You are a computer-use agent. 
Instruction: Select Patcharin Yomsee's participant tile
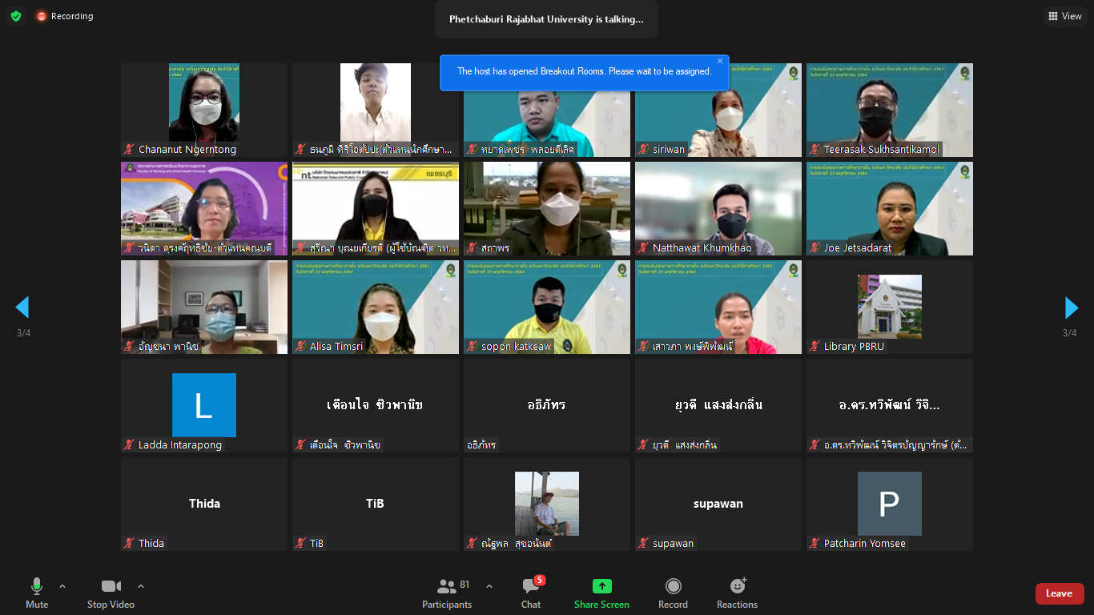[x=889, y=504]
